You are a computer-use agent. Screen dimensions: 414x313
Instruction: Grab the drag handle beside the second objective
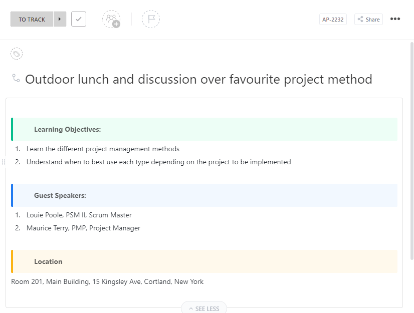[4, 162]
